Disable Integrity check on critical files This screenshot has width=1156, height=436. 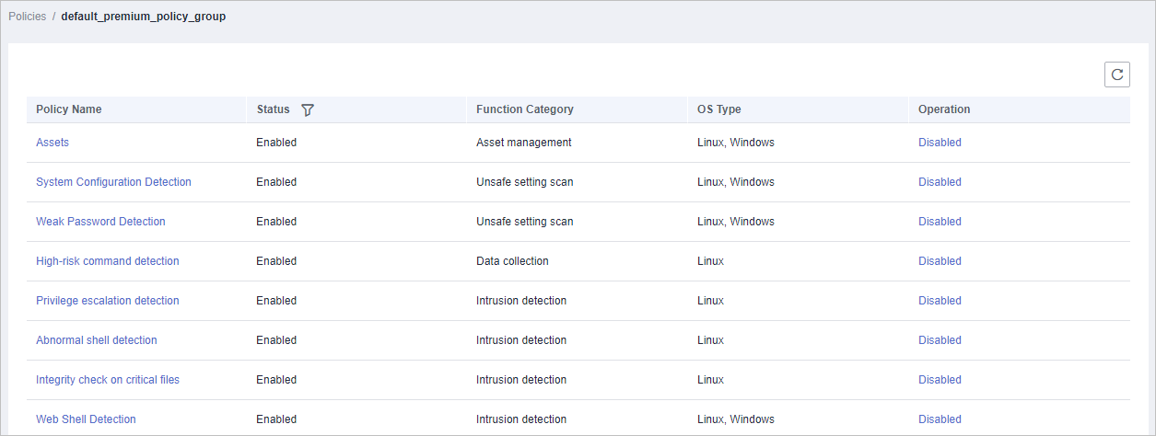coord(940,380)
